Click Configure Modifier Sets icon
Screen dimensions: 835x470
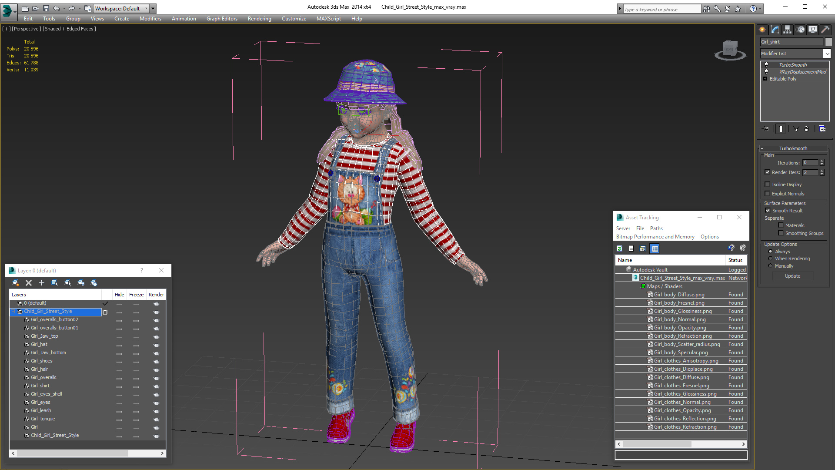(822, 129)
